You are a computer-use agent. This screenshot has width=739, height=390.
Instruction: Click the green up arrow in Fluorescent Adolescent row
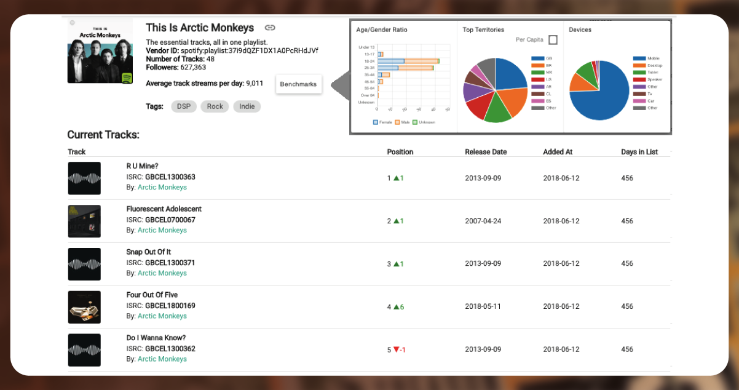(x=397, y=221)
